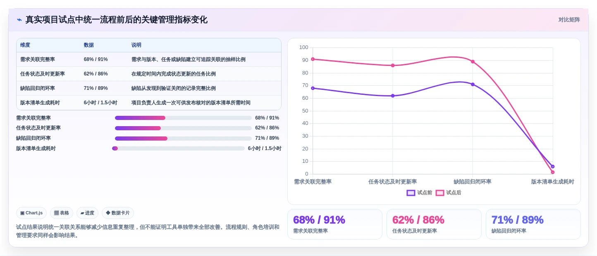Select the Chart.js tag chip

(x=31, y=213)
